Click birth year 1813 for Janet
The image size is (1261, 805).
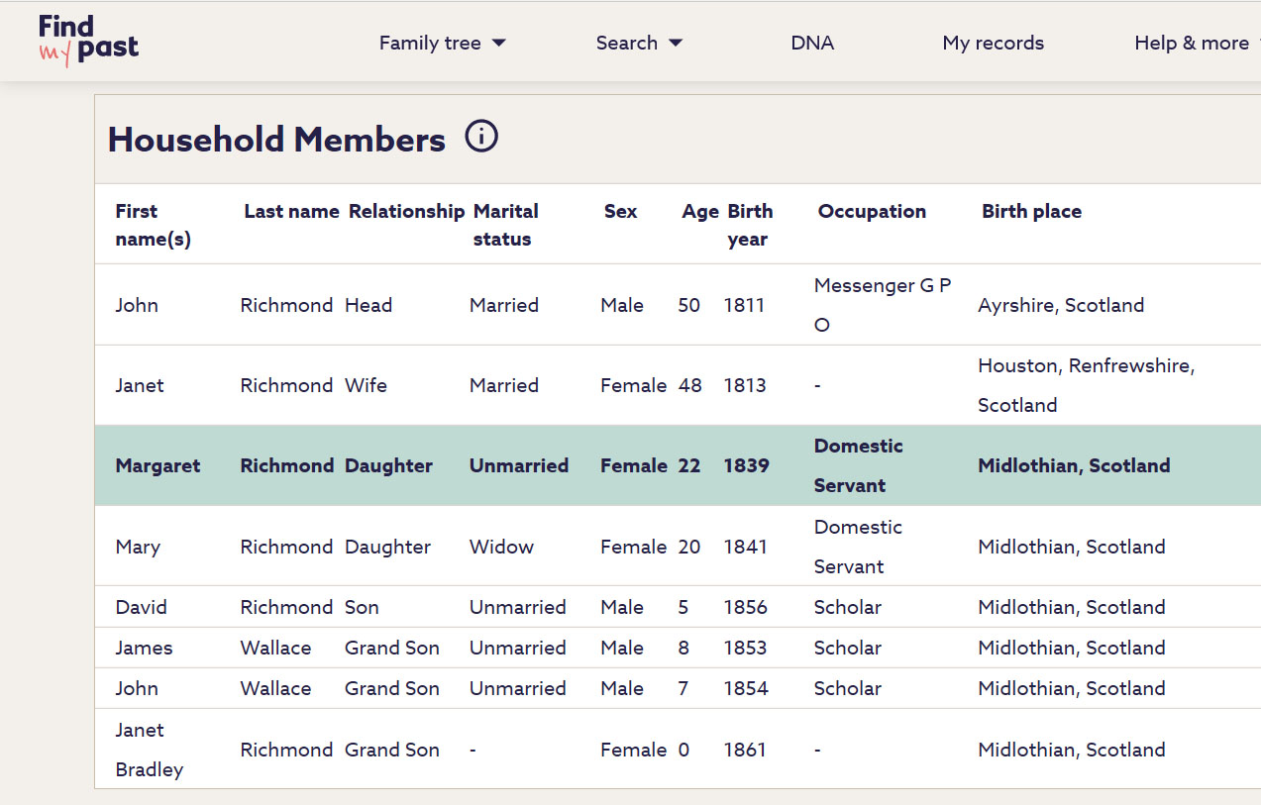tap(745, 385)
